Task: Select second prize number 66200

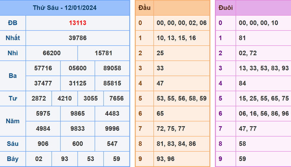Action: (x=52, y=53)
